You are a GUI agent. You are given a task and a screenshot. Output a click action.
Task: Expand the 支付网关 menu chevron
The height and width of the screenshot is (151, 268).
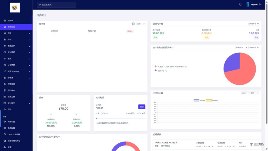(29, 103)
